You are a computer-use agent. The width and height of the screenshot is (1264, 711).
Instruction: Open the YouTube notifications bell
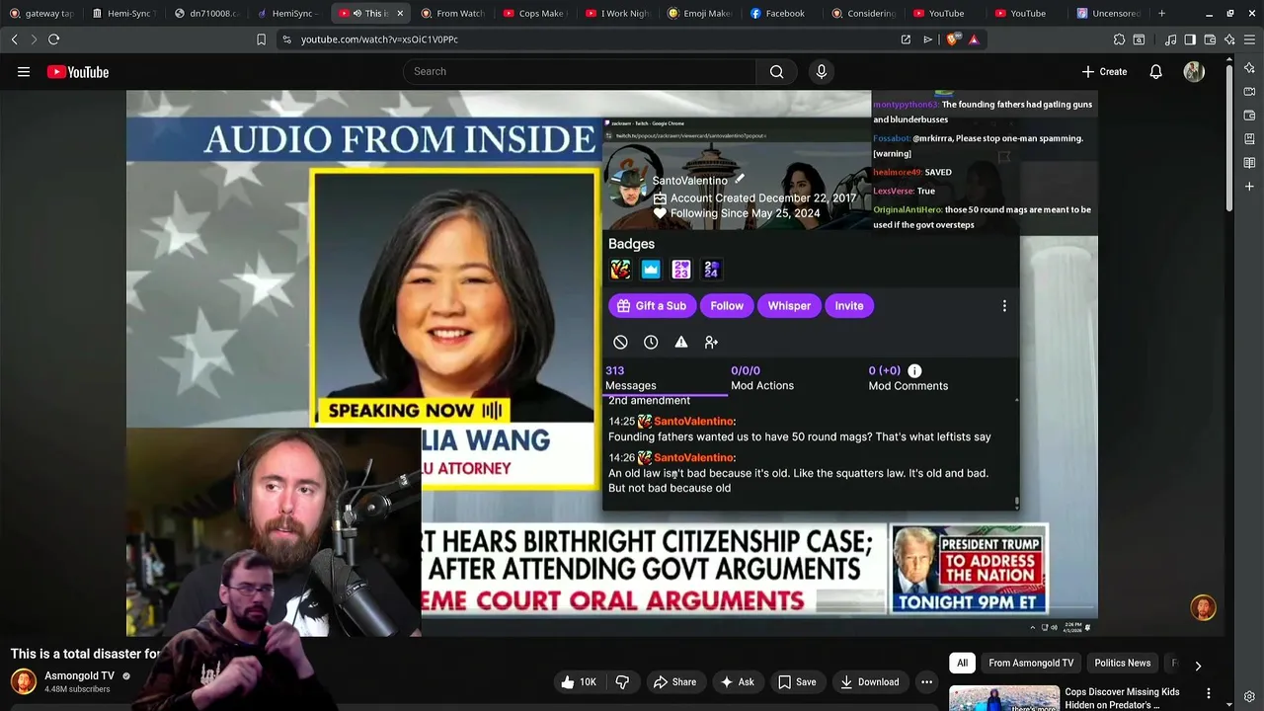coord(1155,71)
